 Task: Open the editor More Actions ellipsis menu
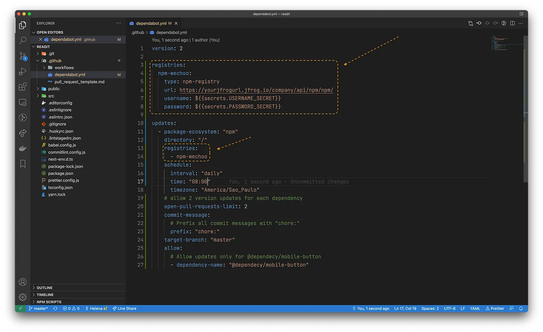pyautogui.click(x=521, y=23)
